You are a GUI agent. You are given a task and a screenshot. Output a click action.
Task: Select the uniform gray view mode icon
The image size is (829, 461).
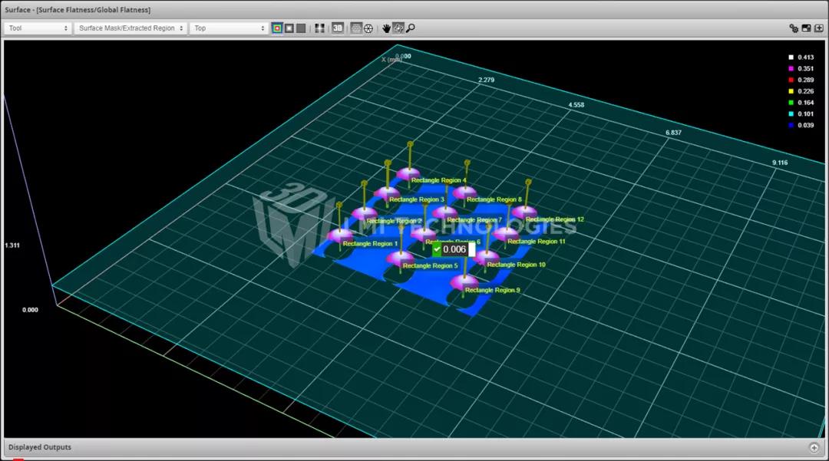301,28
